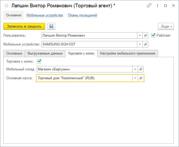Save record using floppy disk icon
The image size is (179, 147).
pos(51,26)
